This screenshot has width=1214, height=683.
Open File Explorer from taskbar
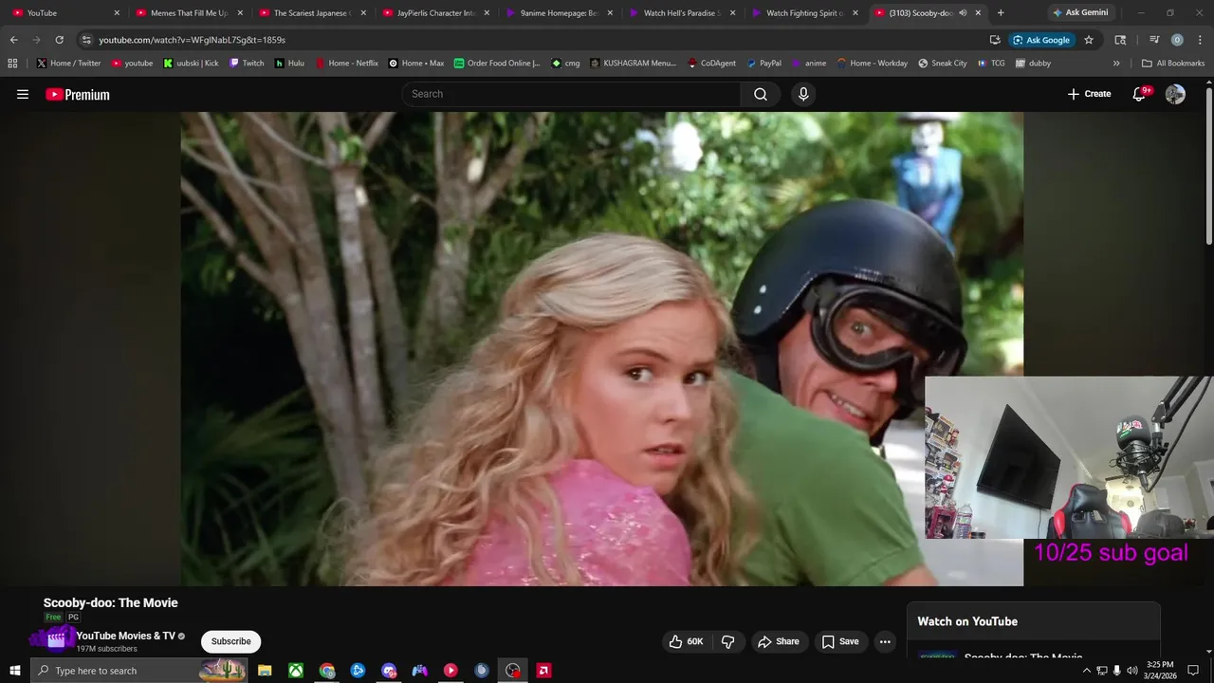(265, 671)
